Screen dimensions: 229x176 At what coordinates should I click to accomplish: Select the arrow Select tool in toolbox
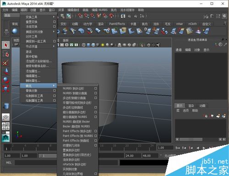point(6,45)
